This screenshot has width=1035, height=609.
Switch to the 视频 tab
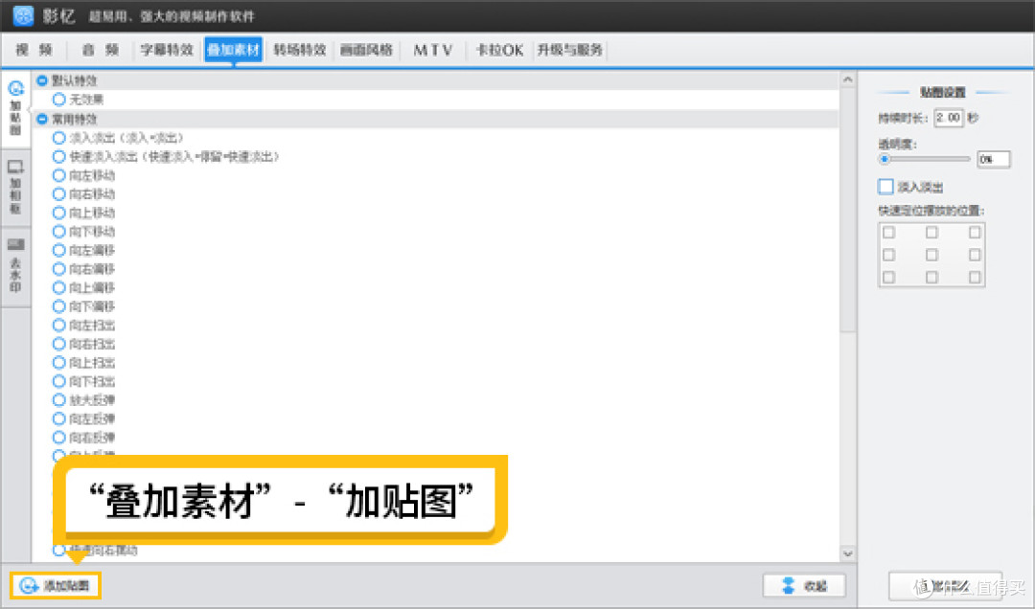pos(34,50)
